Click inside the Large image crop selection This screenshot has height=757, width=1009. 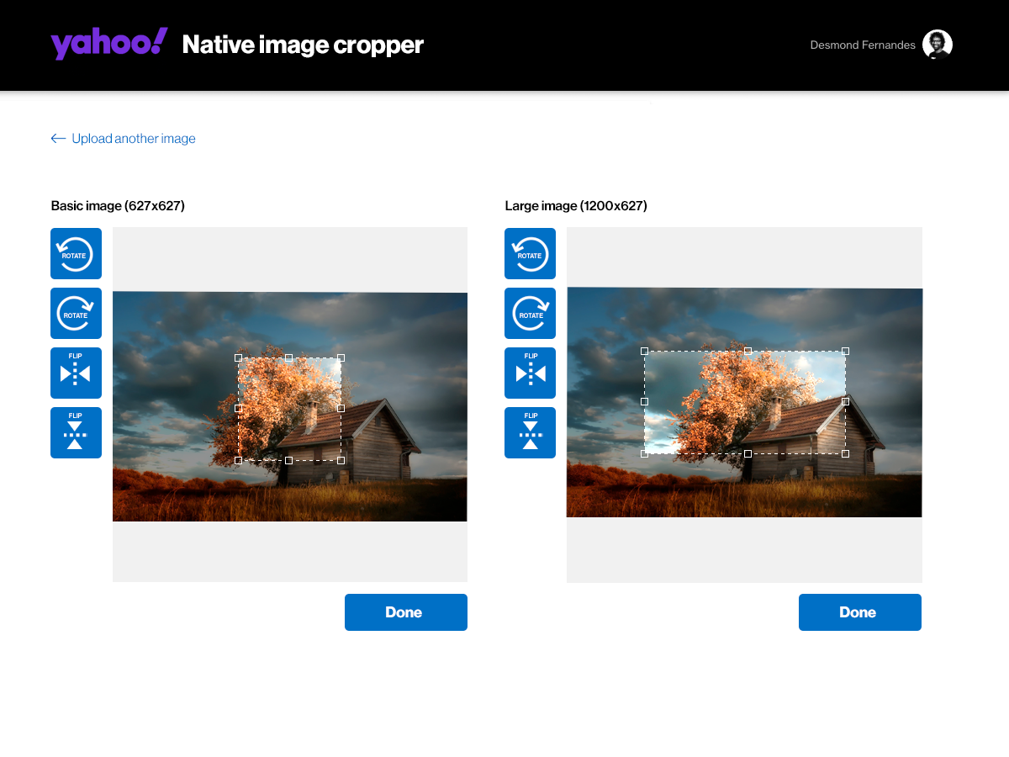[x=745, y=402]
